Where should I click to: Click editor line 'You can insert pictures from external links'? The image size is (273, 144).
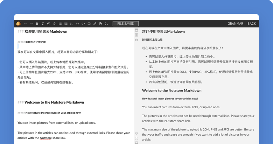pyautogui.click(x=57, y=123)
